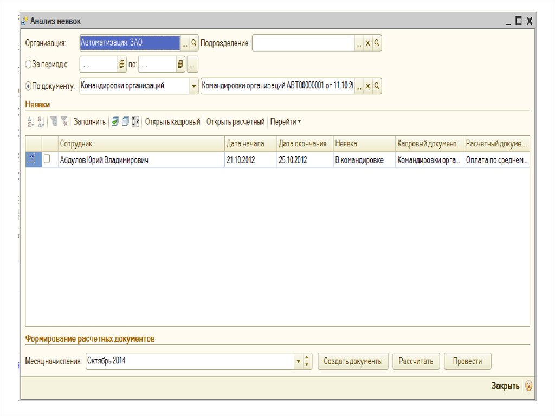
Task: Open help with the question mark icon
Action: coord(528,386)
